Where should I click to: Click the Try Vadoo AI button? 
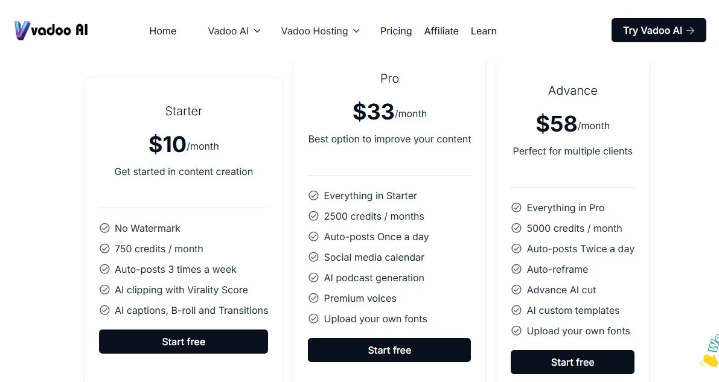[659, 30]
